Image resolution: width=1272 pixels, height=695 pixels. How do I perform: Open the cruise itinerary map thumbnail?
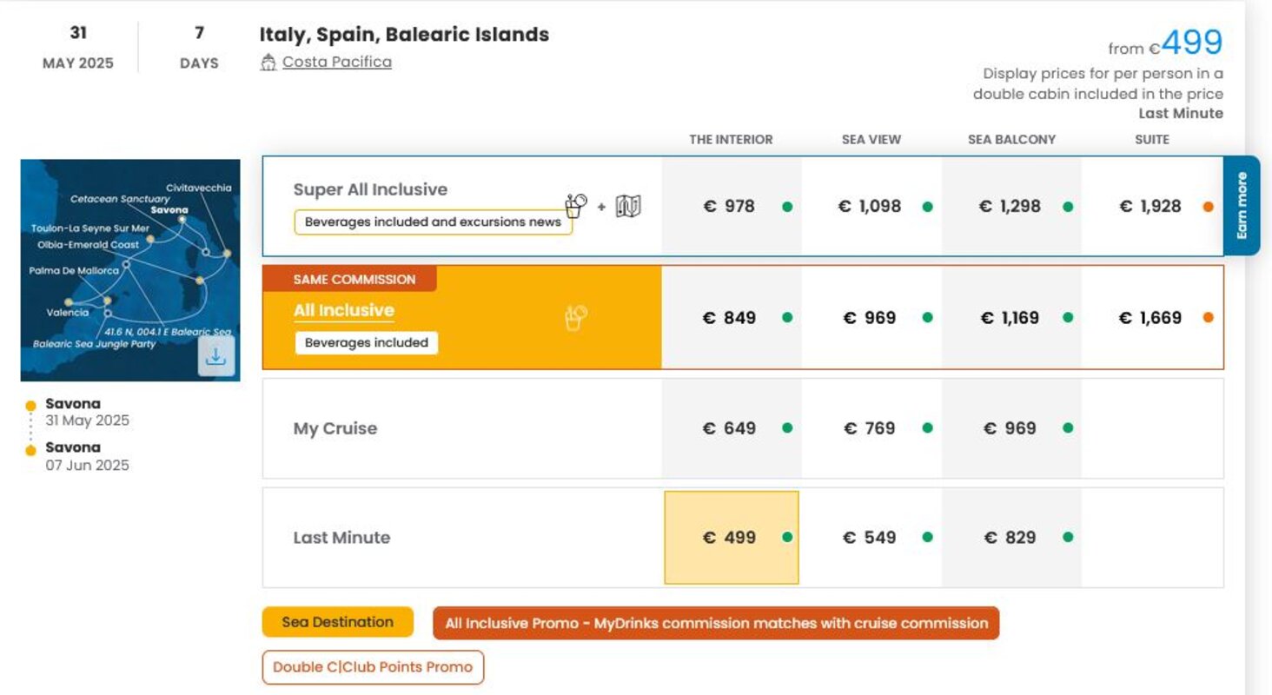(x=130, y=261)
